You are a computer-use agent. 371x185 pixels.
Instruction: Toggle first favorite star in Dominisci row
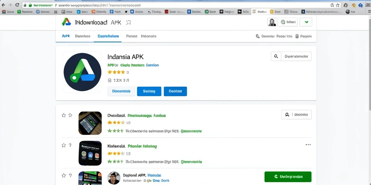[x=64, y=115]
